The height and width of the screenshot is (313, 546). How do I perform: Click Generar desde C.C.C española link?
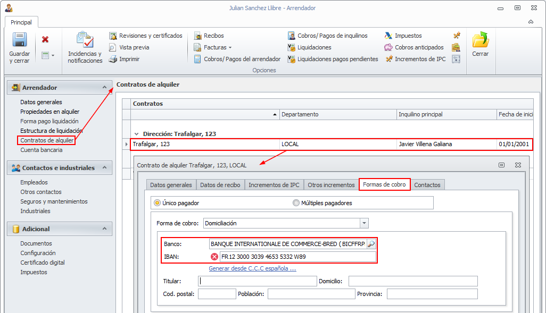click(252, 268)
